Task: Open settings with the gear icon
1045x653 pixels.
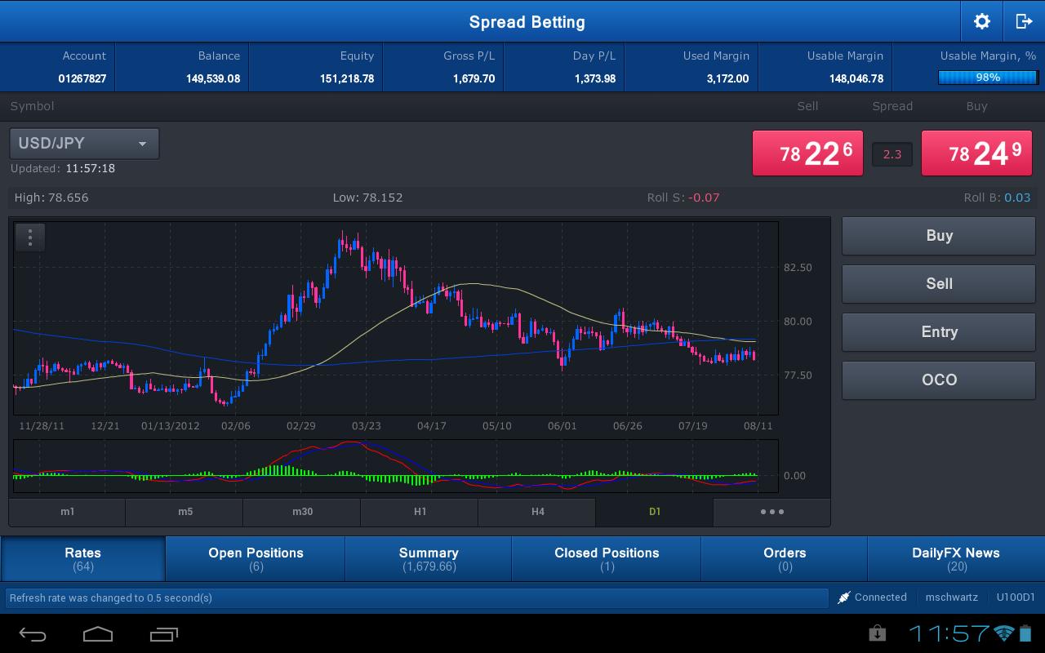Action: tap(982, 22)
